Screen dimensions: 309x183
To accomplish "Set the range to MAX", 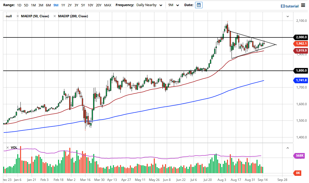I will tap(108, 5).
